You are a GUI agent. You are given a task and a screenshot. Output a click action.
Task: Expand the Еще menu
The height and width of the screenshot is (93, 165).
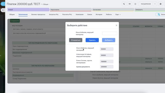pyautogui.click(x=118, y=14)
